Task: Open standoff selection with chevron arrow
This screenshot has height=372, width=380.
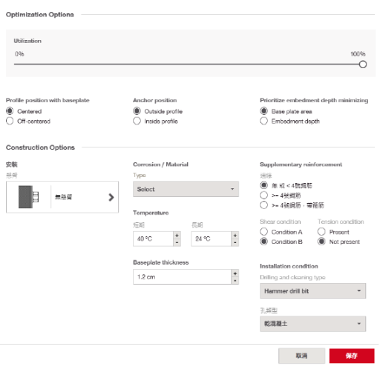Action: (x=111, y=197)
